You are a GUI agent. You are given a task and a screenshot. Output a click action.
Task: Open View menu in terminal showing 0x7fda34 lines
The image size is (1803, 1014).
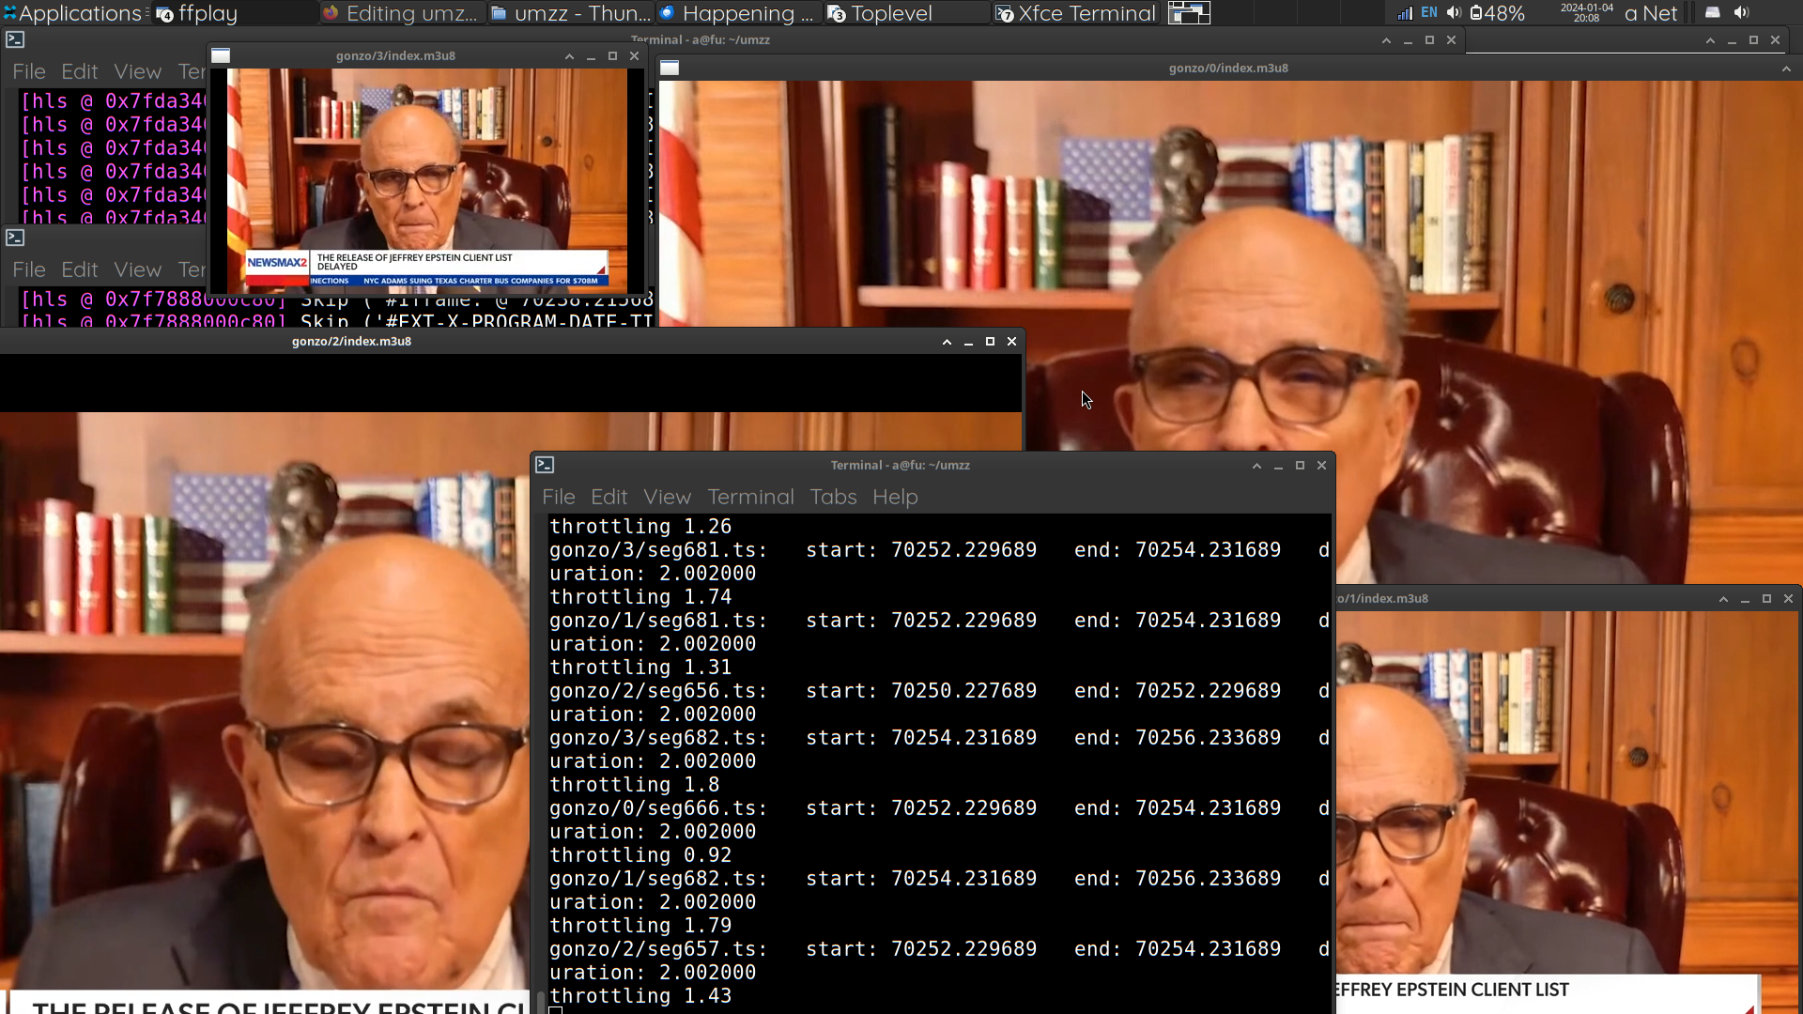(x=138, y=71)
